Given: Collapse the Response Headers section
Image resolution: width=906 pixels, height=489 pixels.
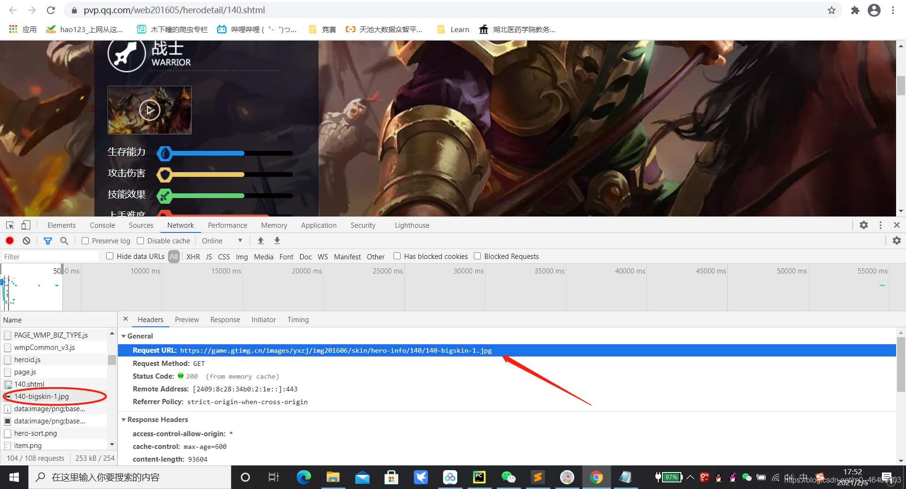Looking at the screenshot, I should pos(124,419).
